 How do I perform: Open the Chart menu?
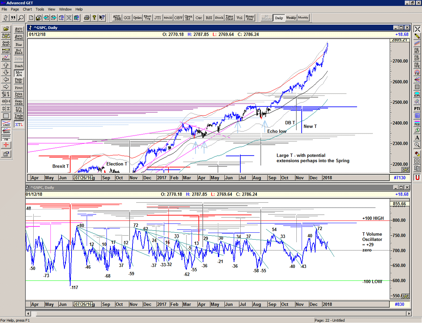(x=27, y=9)
